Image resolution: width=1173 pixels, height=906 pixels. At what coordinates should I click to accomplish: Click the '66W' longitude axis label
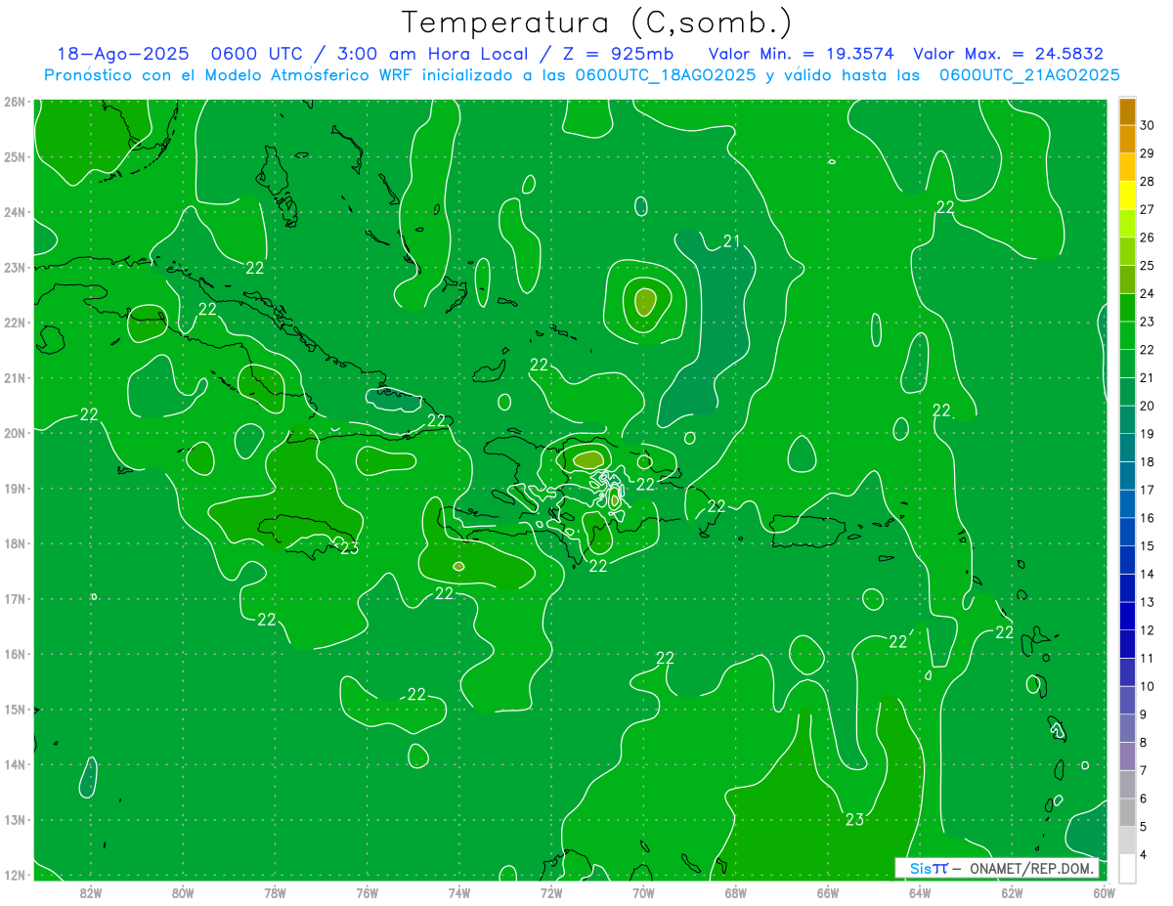tap(828, 892)
